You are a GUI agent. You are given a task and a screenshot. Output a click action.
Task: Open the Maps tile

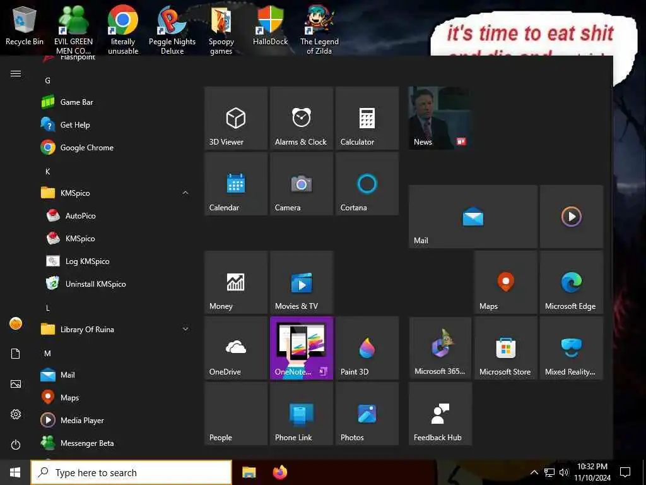[x=505, y=282]
